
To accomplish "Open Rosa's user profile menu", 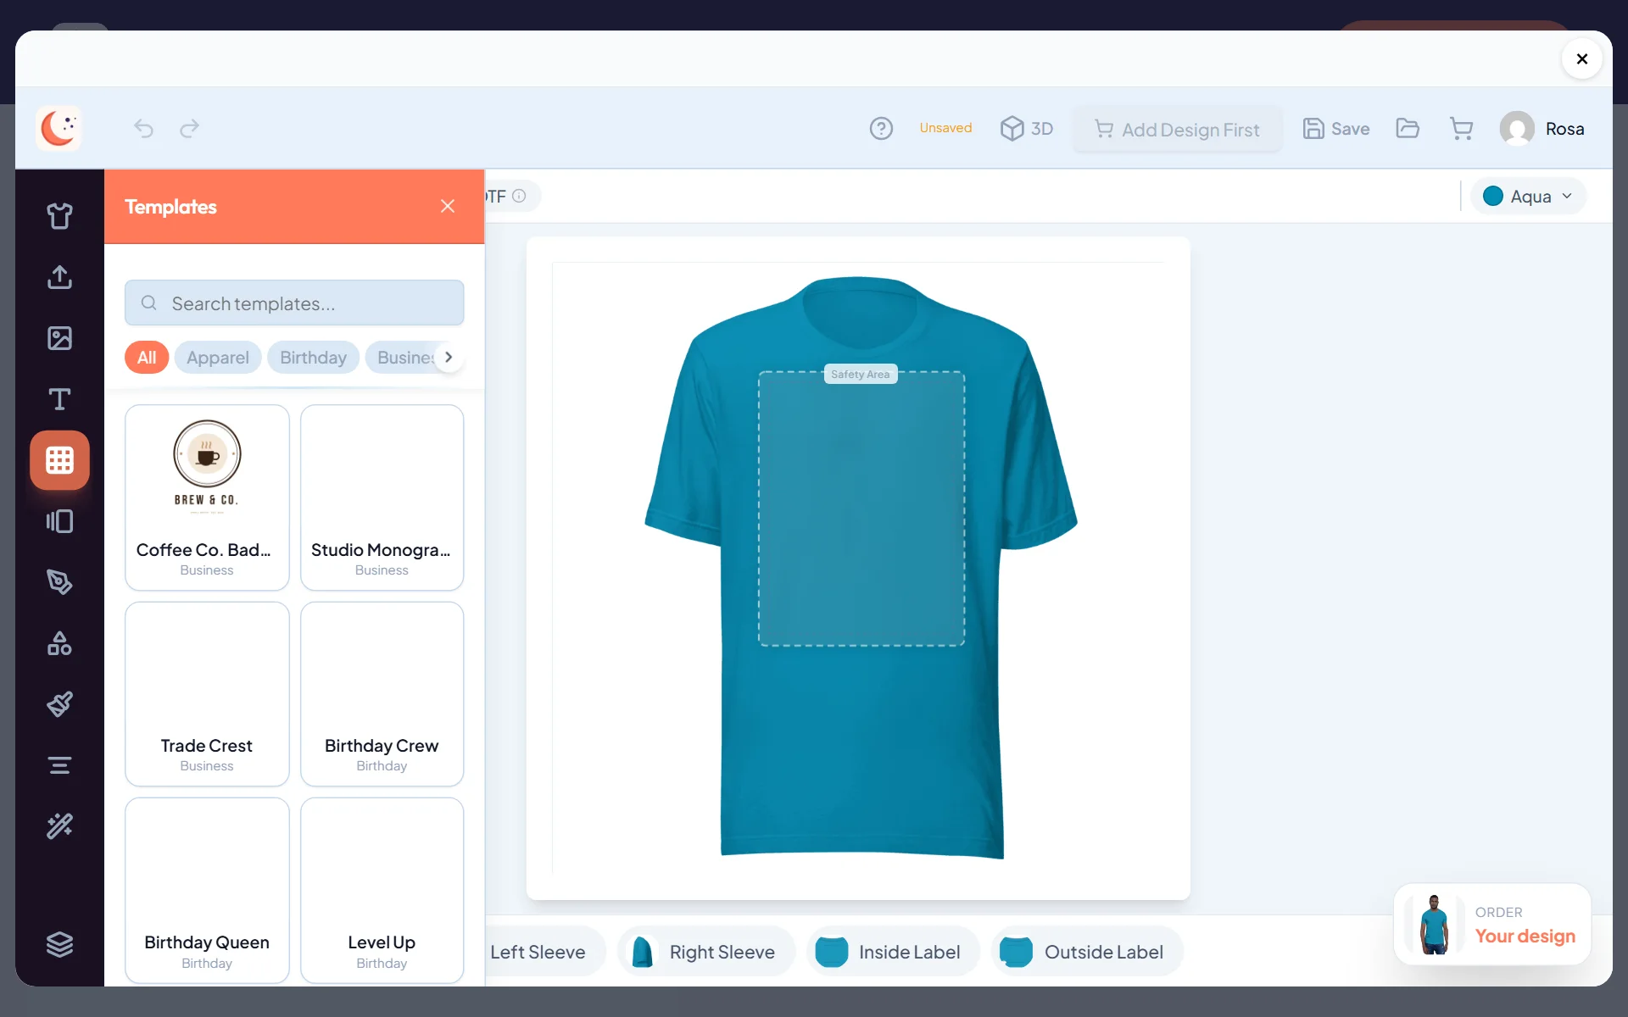I will [x=1542, y=129].
